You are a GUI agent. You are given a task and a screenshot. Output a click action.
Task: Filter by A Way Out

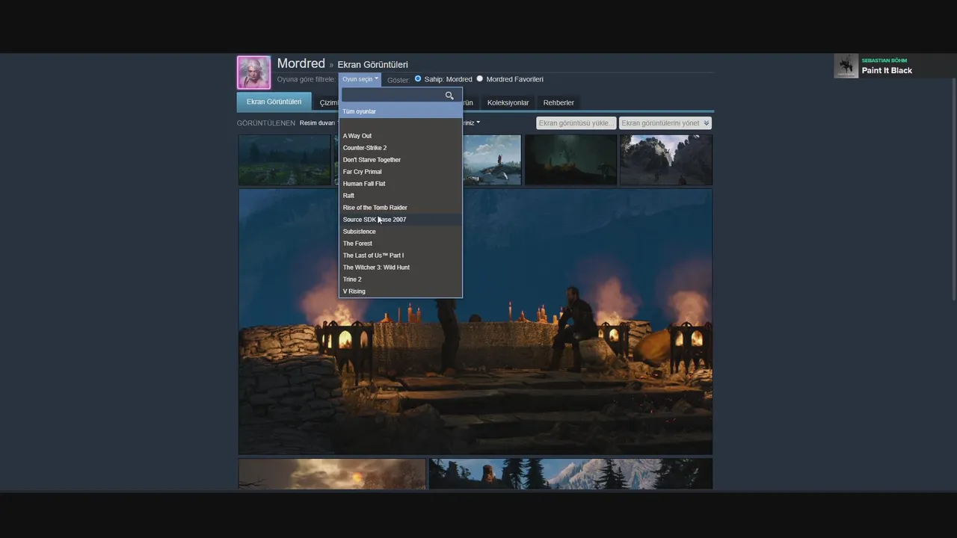[x=401, y=136]
